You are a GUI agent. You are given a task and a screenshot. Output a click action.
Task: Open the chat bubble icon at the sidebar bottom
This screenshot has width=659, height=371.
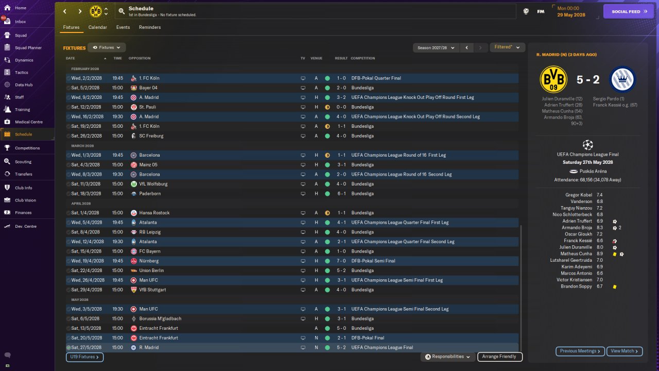point(7,355)
